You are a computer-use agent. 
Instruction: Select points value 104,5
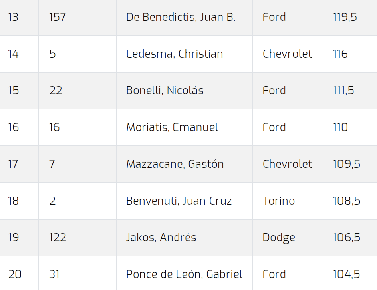pos(347,274)
